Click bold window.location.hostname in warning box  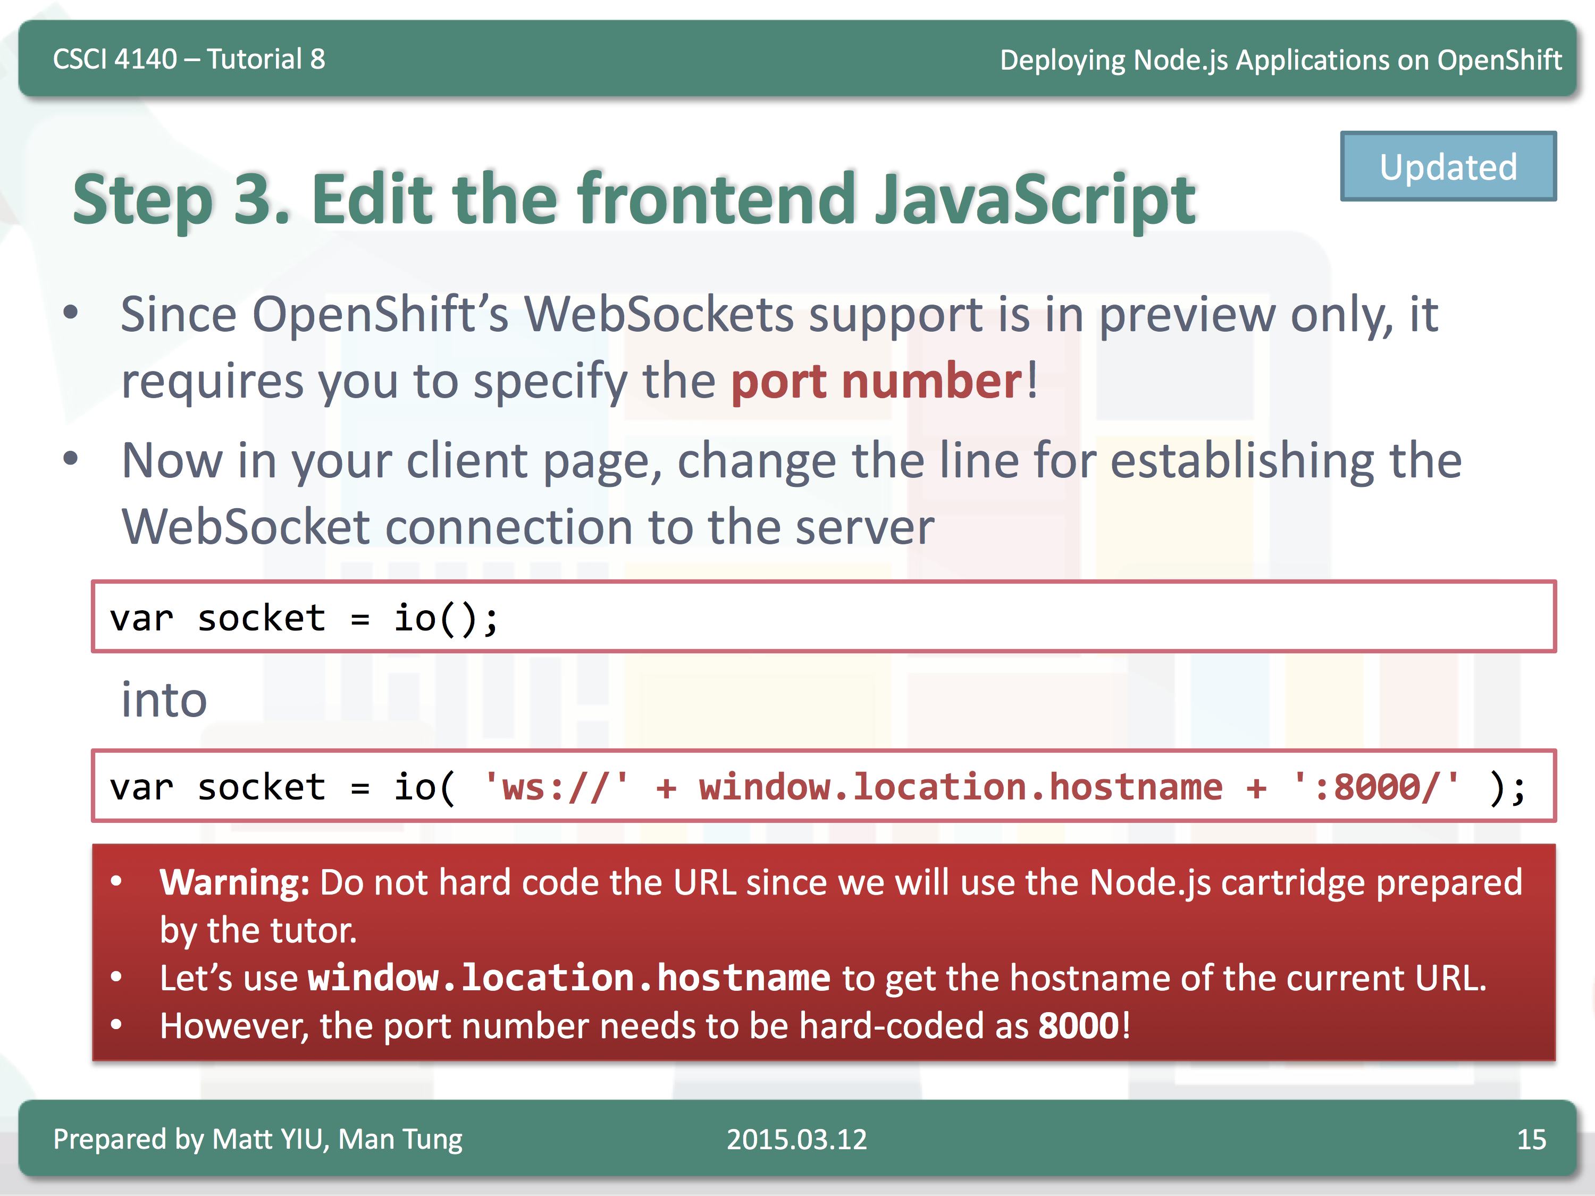coord(569,978)
